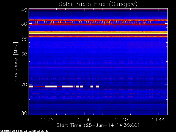The width and height of the screenshot is (176, 132).
Task: Click the "Frequency [MHz]" axis label
Action: click(x=16, y=62)
